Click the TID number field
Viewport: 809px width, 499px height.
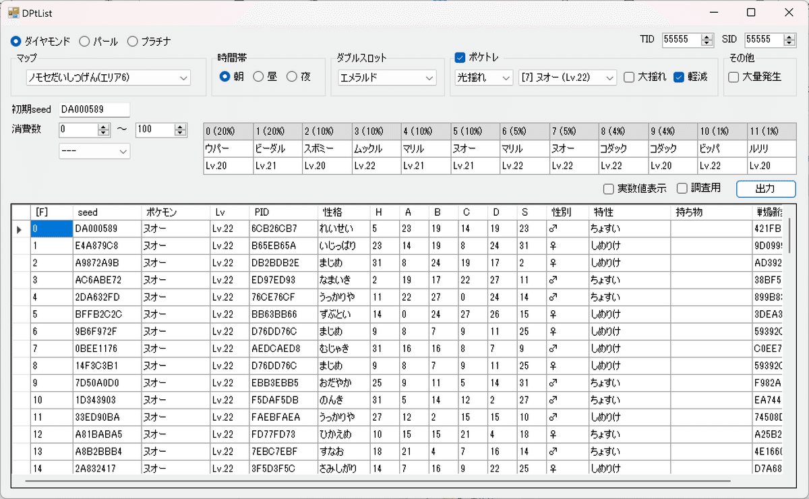pyautogui.click(x=682, y=40)
